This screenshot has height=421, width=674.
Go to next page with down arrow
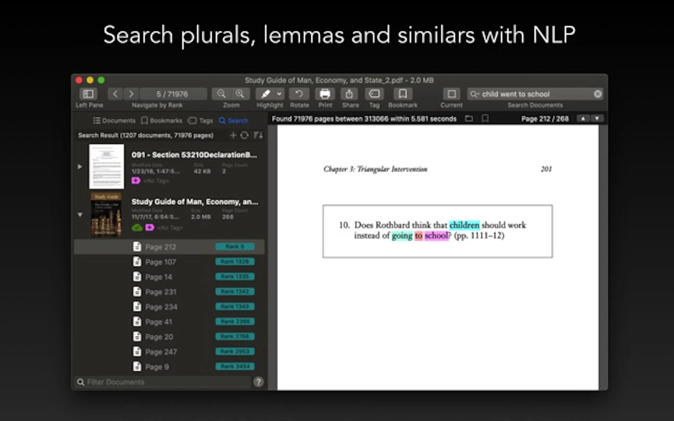click(x=597, y=119)
